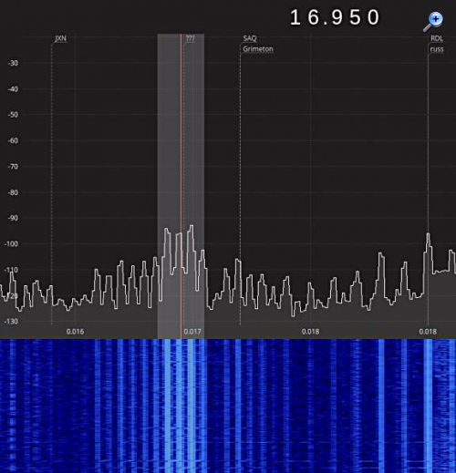Click the 0.018 label beneath the RDL marker
This screenshot has width=456, height=473.
pyautogui.click(x=428, y=332)
